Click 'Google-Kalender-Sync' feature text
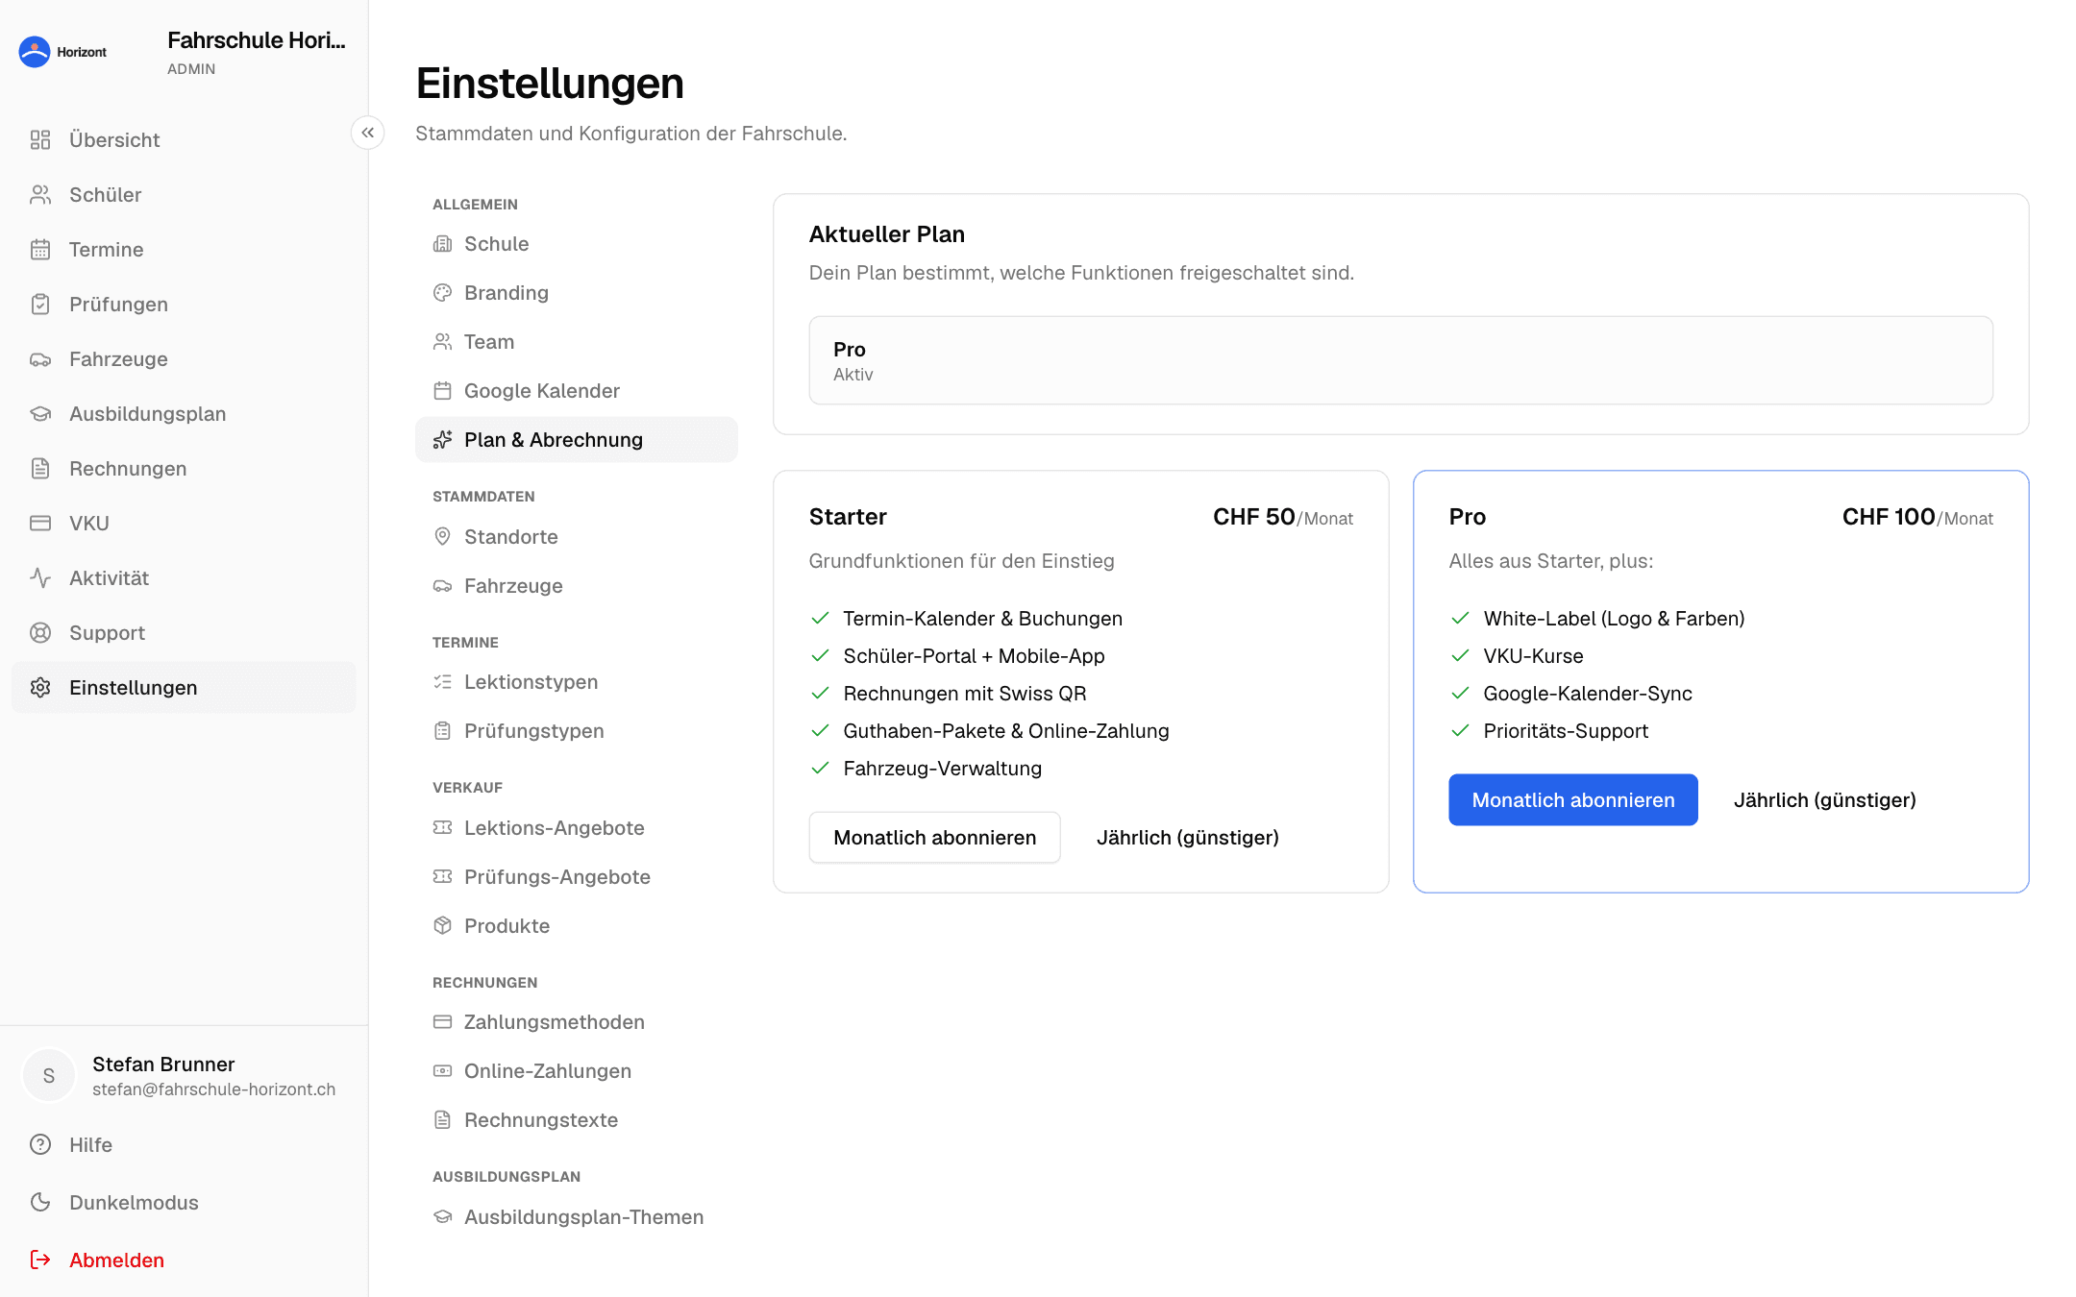 [1588, 694]
